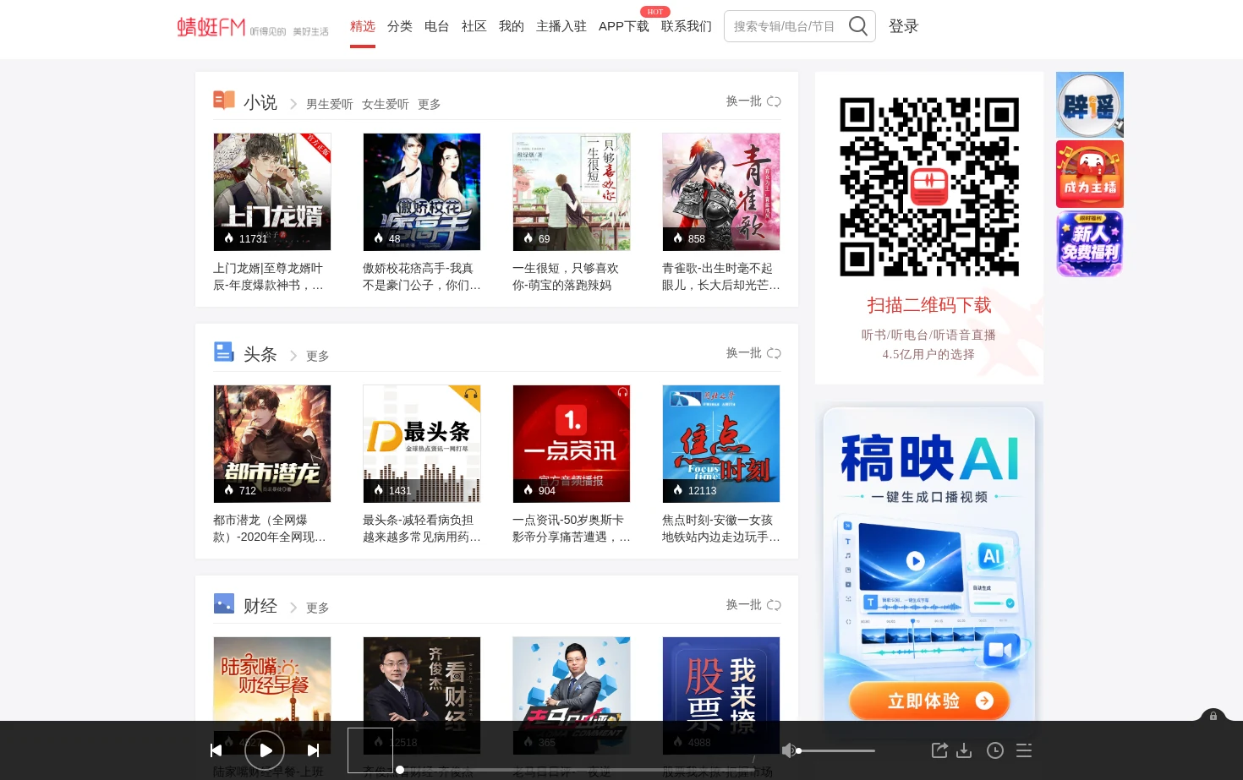Image resolution: width=1243 pixels, height=780 pixels.
Task: Open the 主播入驻 nav item
Action: pyautogui.click(x=561, y=26)
